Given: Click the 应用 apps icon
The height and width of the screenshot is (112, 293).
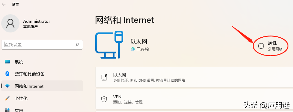Looking at the screenshot, I should point(7,110).
